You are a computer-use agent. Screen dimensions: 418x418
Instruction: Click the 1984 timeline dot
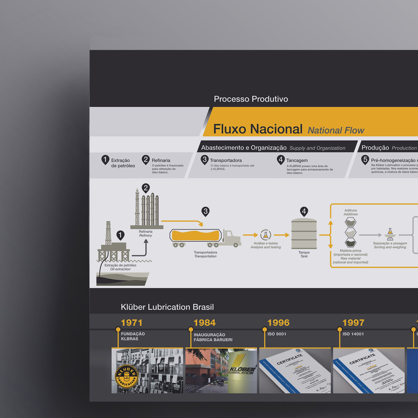pos(191,329)
